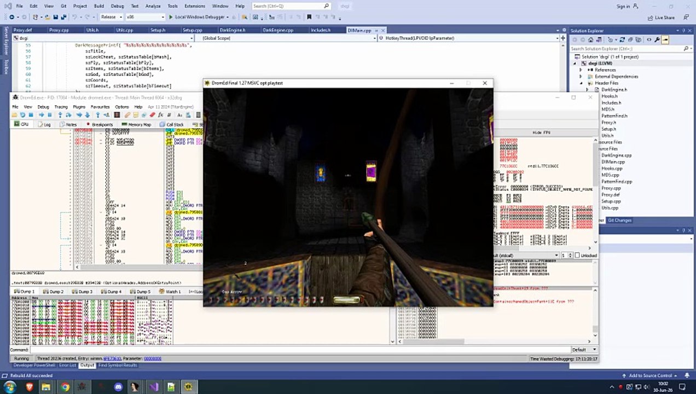Click x32dbg Command input field
This screenshot has width=696, height=394.
click(300, 350)
